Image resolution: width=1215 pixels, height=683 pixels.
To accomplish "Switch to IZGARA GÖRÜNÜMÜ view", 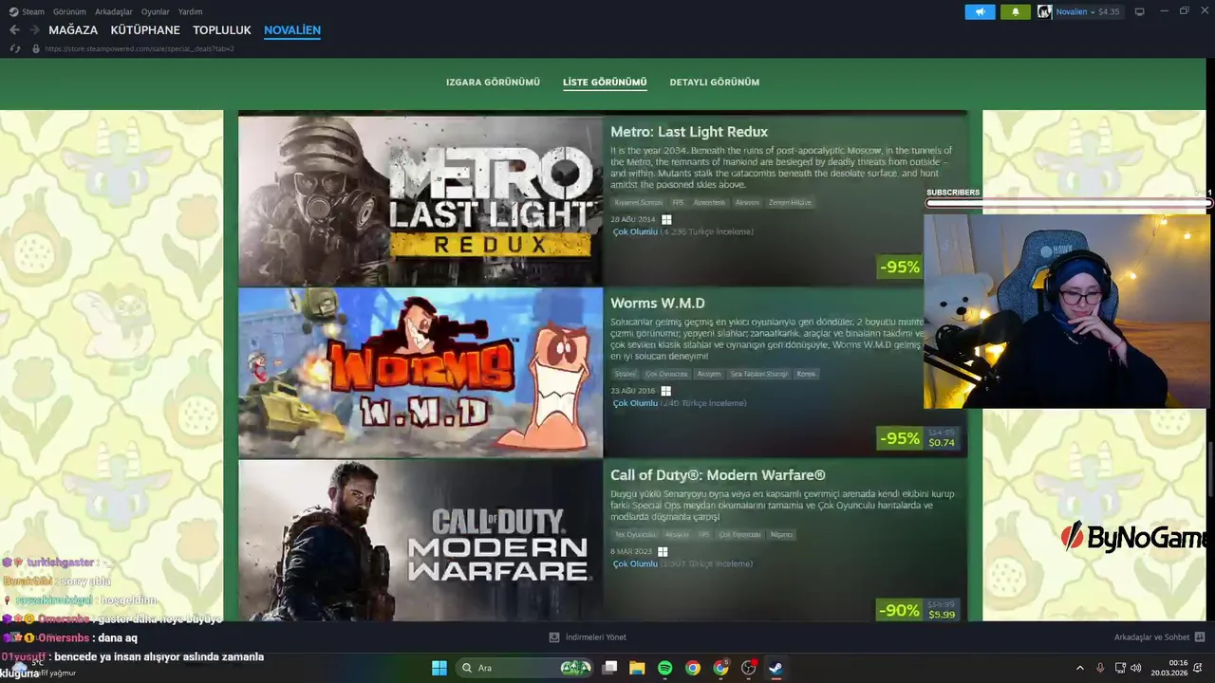I will tap(493, 83).
